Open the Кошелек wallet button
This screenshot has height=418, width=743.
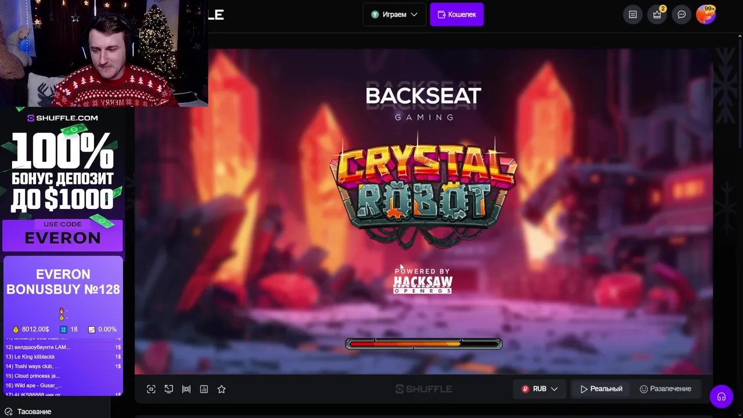coord(457,15)
